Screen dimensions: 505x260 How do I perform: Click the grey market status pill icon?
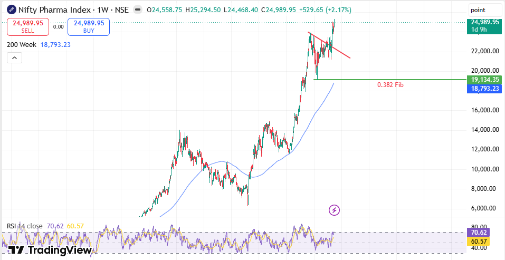(x=138, y=10)
